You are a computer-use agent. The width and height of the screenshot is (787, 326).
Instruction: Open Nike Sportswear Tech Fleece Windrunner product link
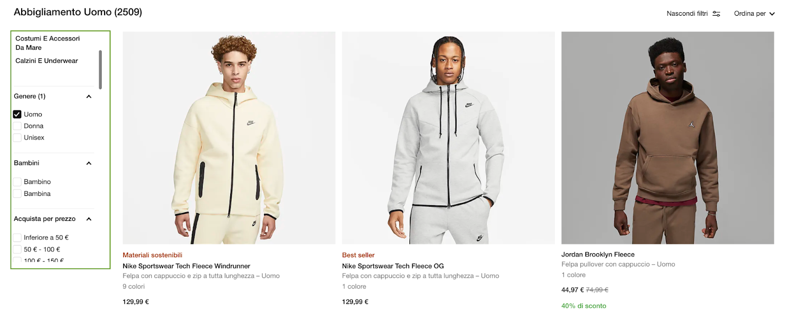tap(186, 266)
